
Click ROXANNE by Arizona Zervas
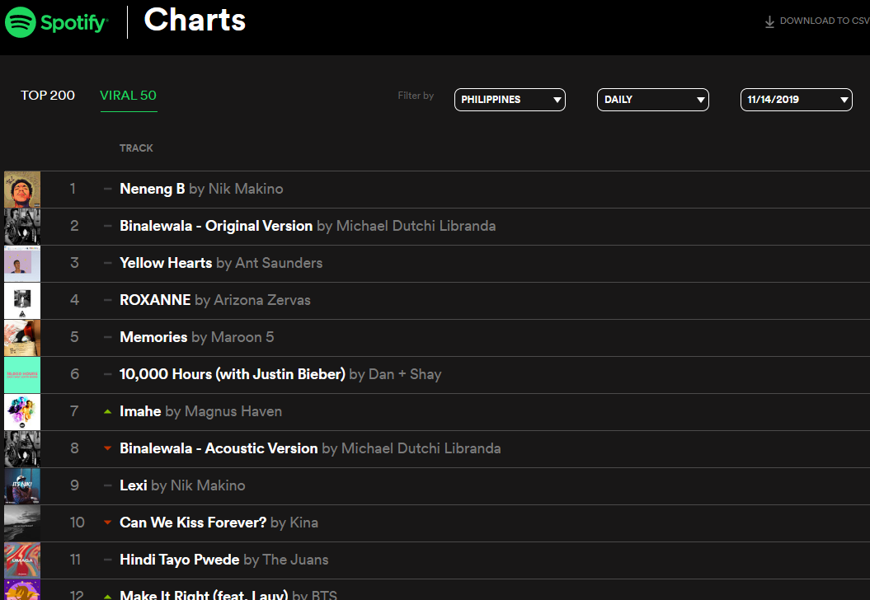[x=214, y=300]
